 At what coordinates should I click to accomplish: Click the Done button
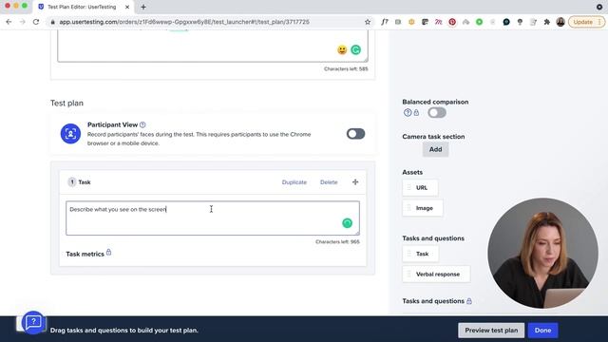[542, 331]
